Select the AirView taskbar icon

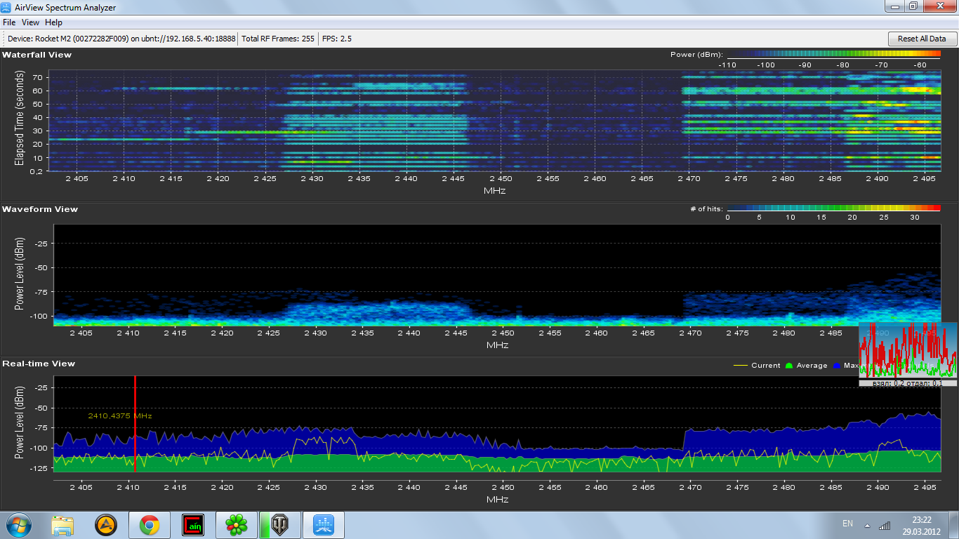tap(323, 524)
